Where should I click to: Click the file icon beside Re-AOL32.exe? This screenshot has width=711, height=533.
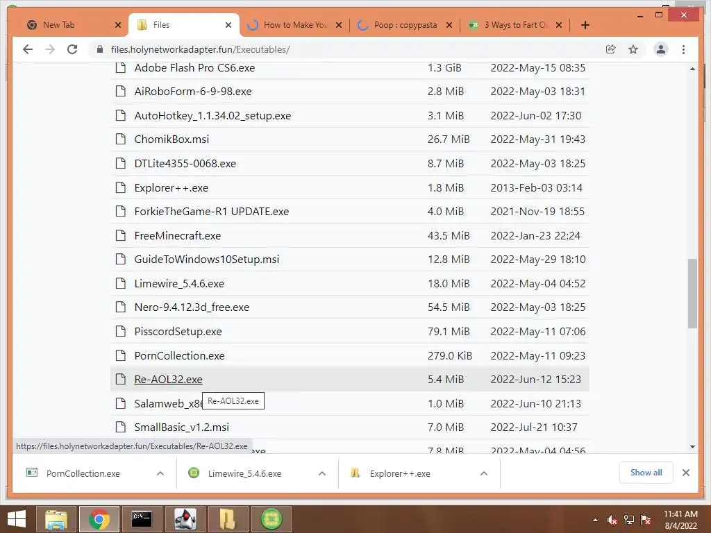120,379
